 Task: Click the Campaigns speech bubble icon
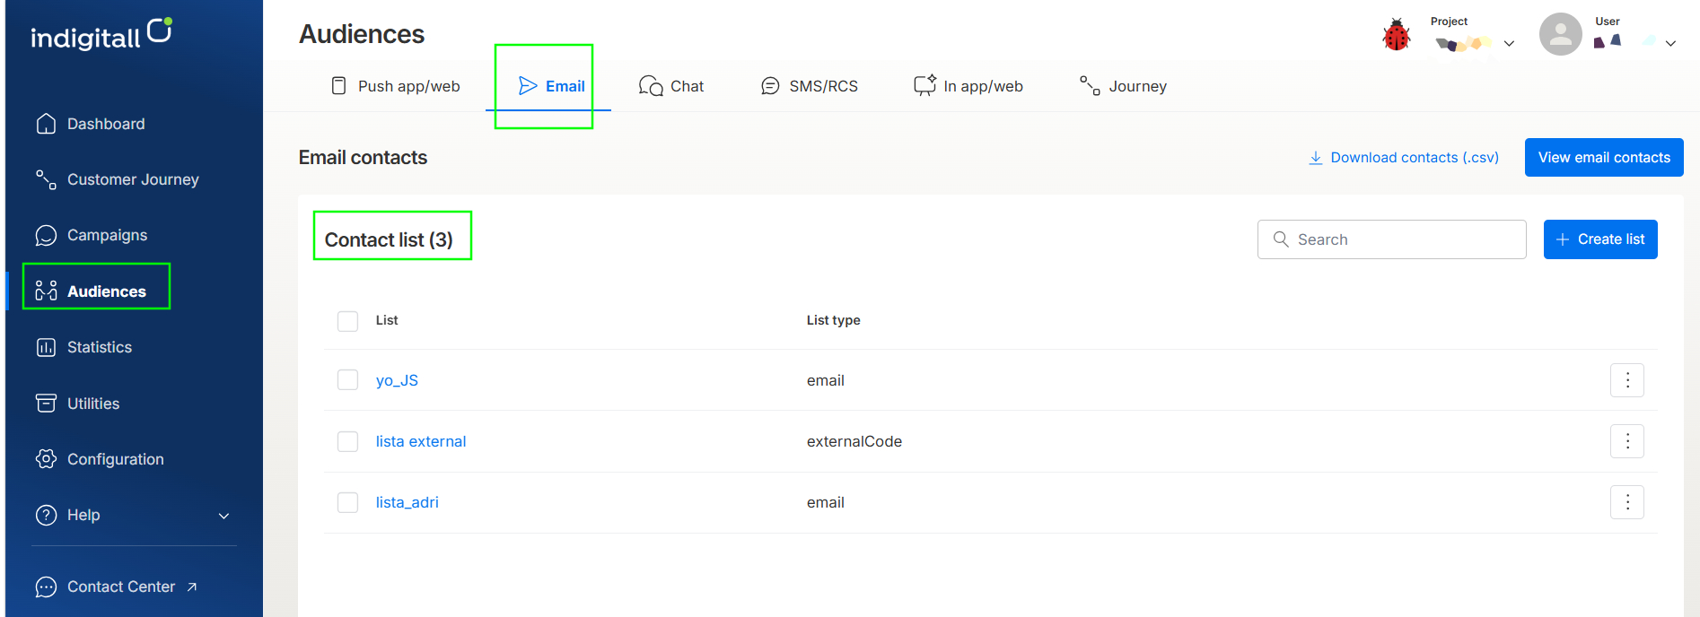pyautogui.click(x=46, y=235)
